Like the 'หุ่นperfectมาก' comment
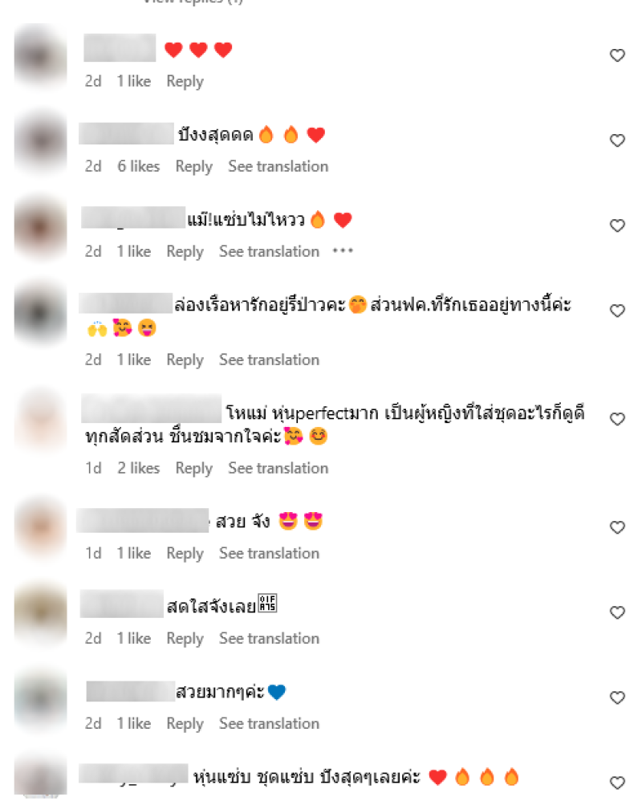The width and height of the screenshot is (642, 801). [617, 420]
